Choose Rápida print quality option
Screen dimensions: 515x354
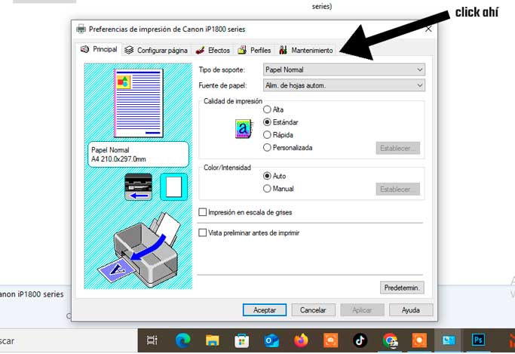point(267,135)
